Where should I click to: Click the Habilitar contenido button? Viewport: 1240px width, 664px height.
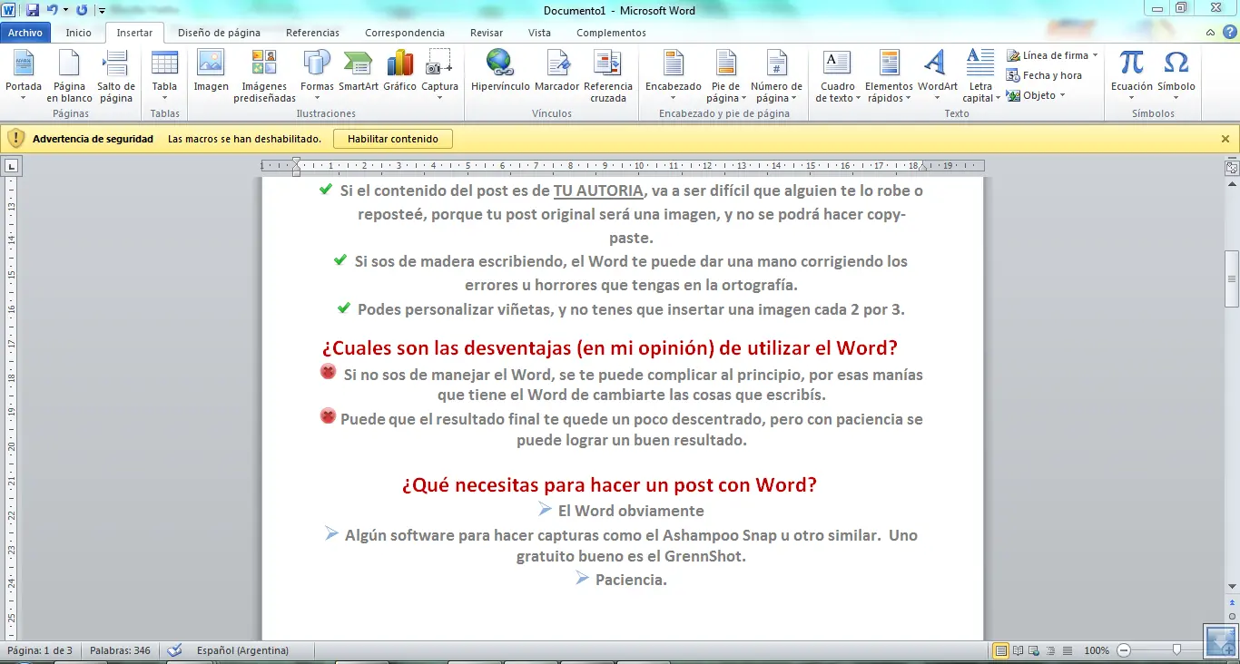393,139
